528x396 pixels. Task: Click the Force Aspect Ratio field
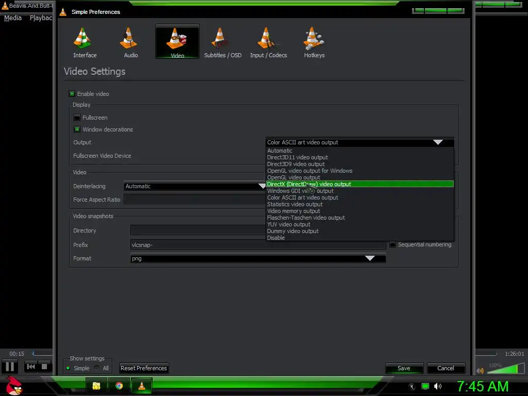pyautogui.click(x=195, y=200)
